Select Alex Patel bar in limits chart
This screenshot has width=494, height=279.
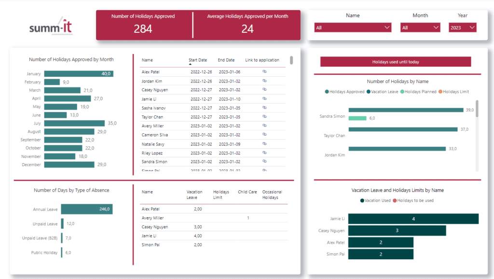381,242
